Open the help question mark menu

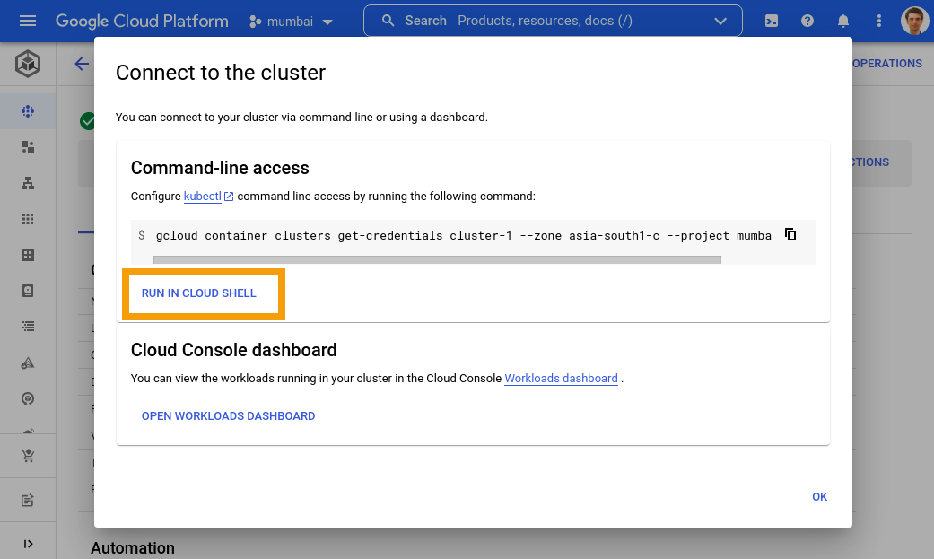click(807, 21)
